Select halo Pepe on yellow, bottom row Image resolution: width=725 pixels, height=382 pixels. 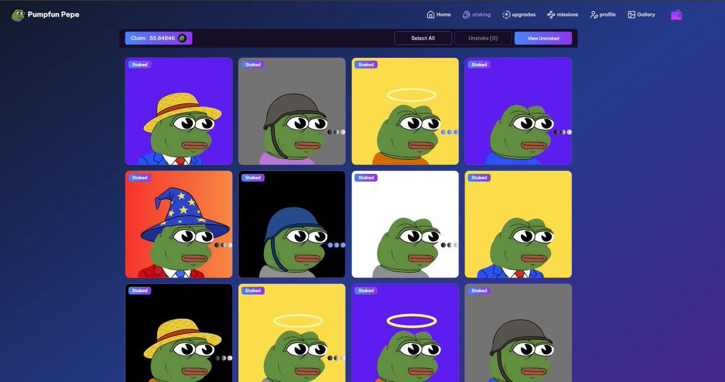coord(292,333)
